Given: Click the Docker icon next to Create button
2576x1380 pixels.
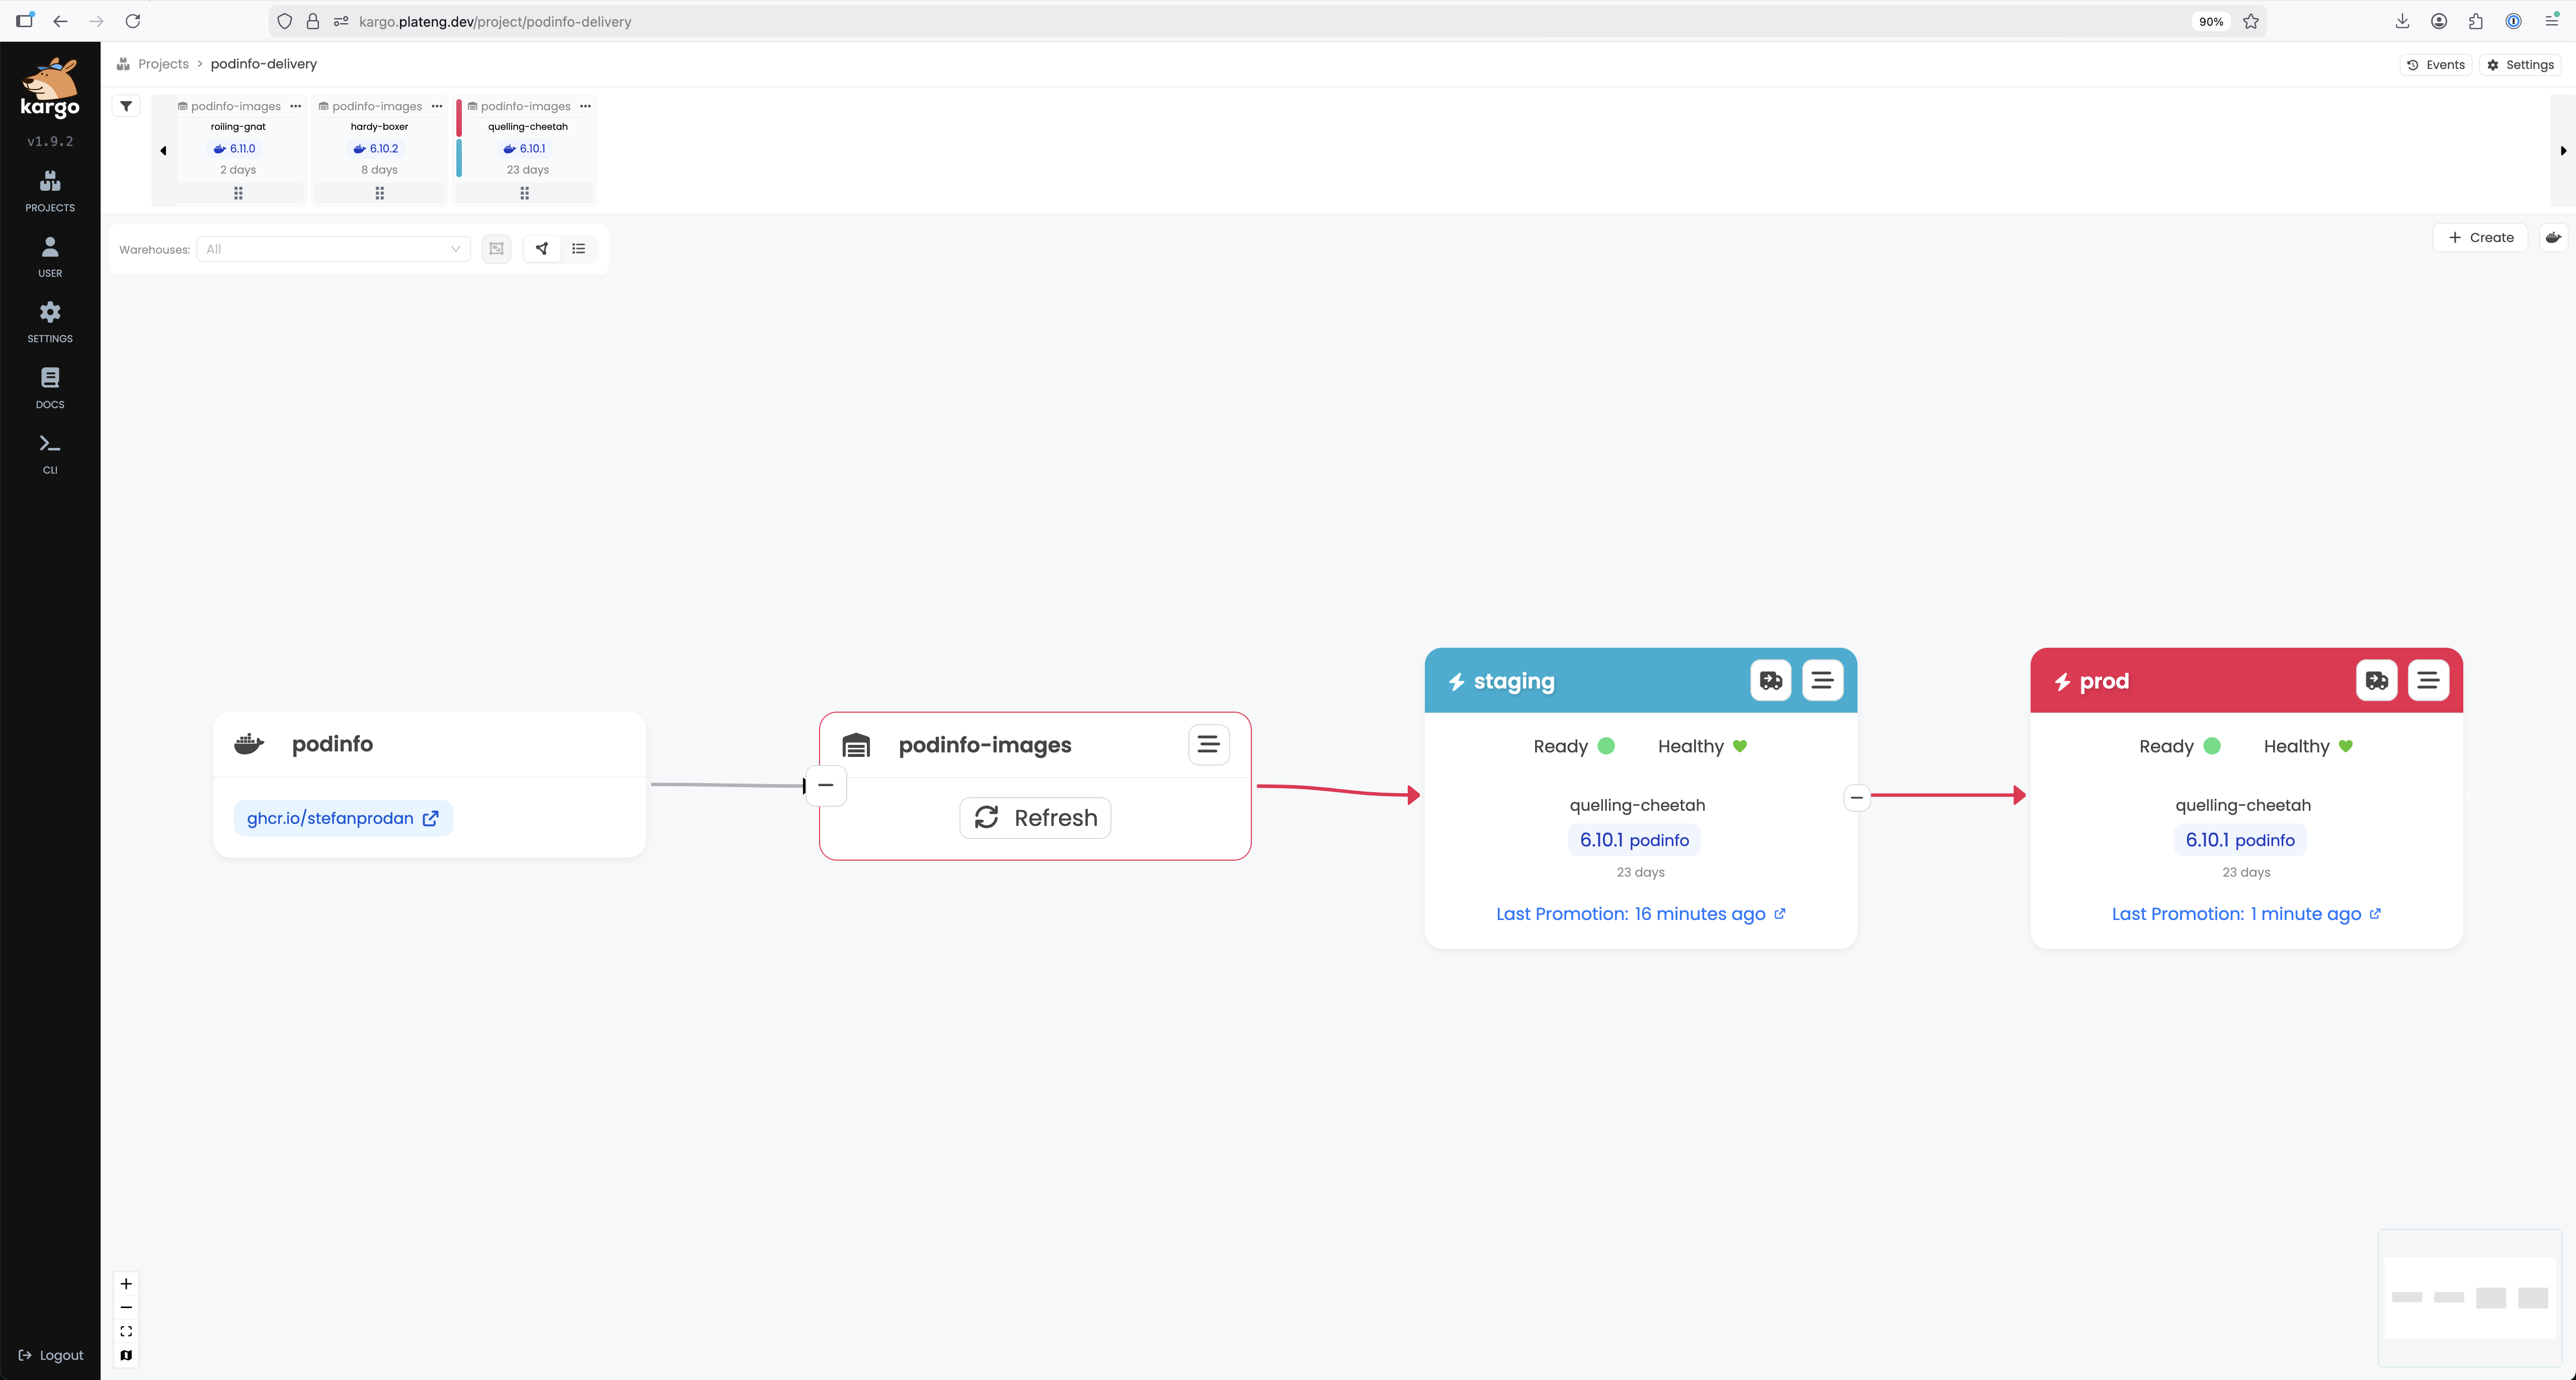Looking at the screenshot, I should [2552, 238].
